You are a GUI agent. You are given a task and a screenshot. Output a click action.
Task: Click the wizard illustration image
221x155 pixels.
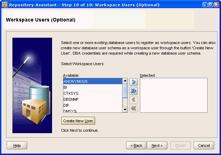(32, 85)
